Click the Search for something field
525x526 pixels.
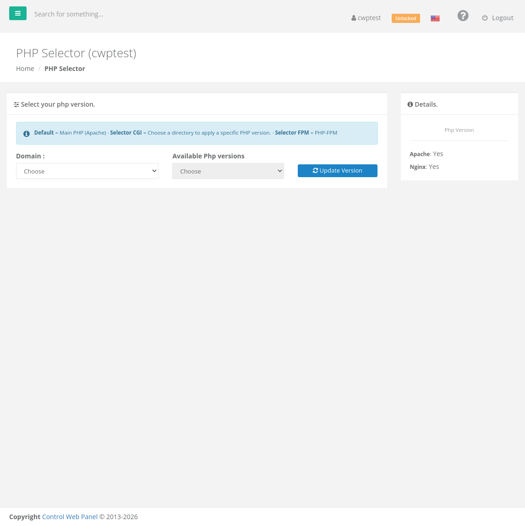69,14
